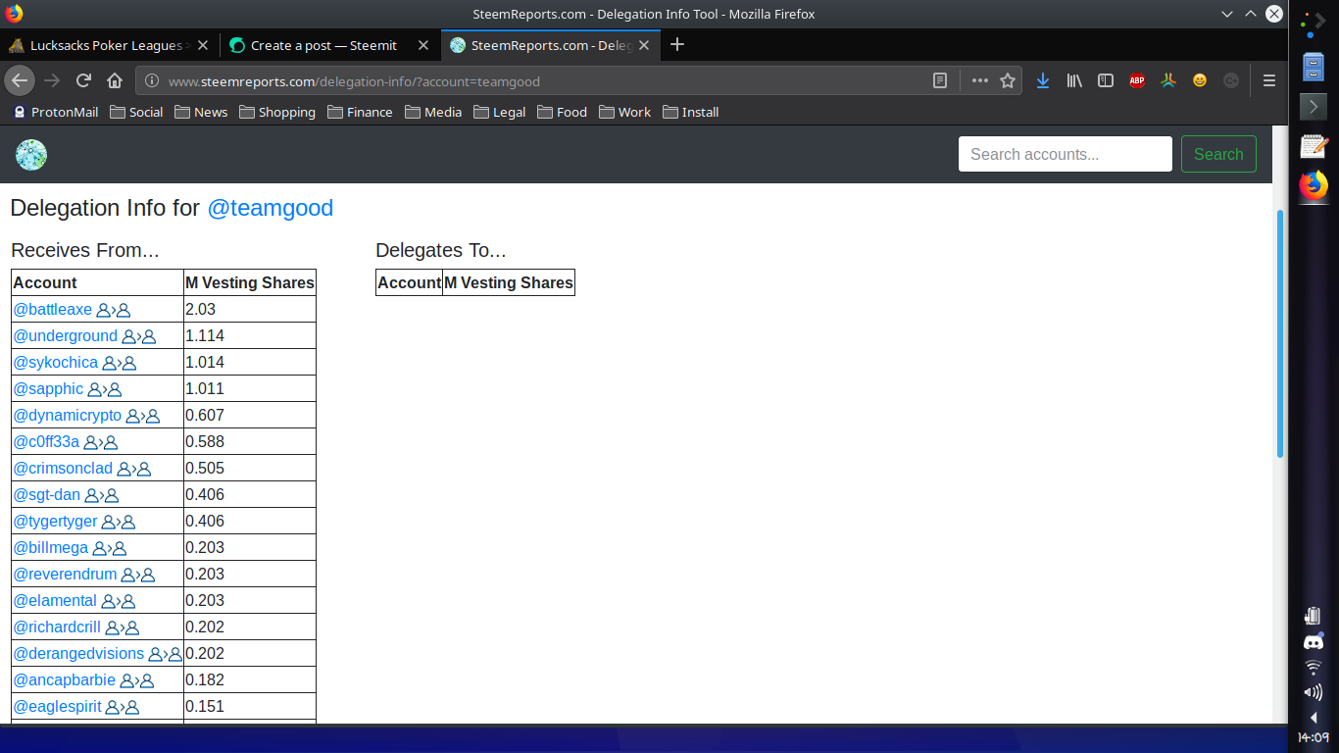Open the Firefox library icon
The width and height of the screenshot is (1339, 753).
coord(1074,80)
